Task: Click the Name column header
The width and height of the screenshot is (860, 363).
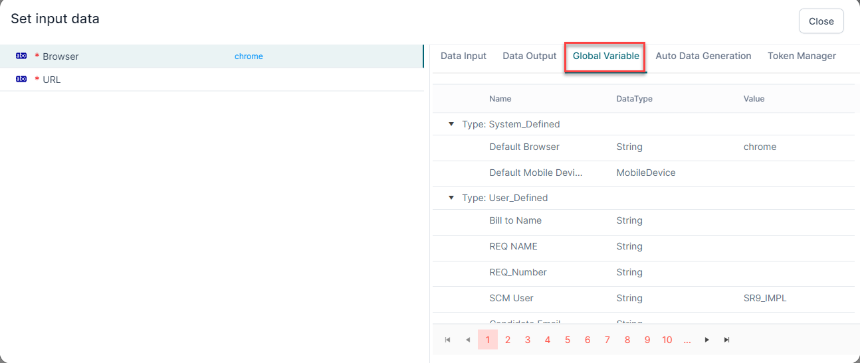Action: click(x=500, y=99)
